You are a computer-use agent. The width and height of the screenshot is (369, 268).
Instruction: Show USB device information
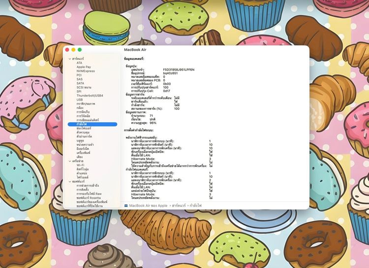[x=80, y=100]
